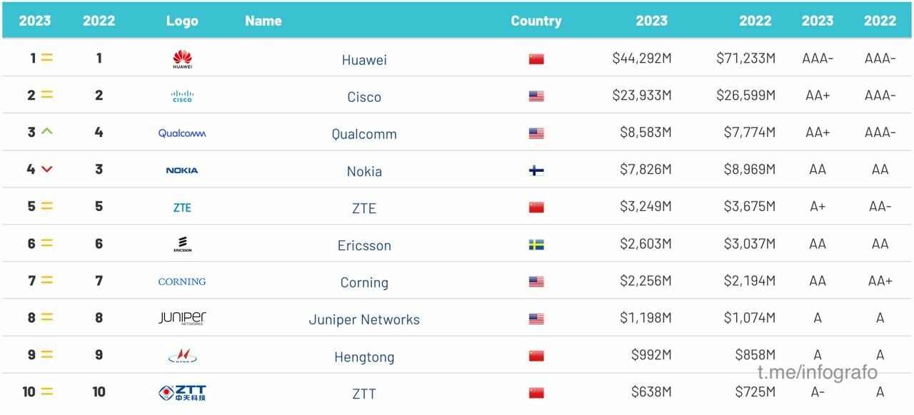Open the Corning company name link
Viewport: 914px width, 415px height.
[x=364, y=282]
